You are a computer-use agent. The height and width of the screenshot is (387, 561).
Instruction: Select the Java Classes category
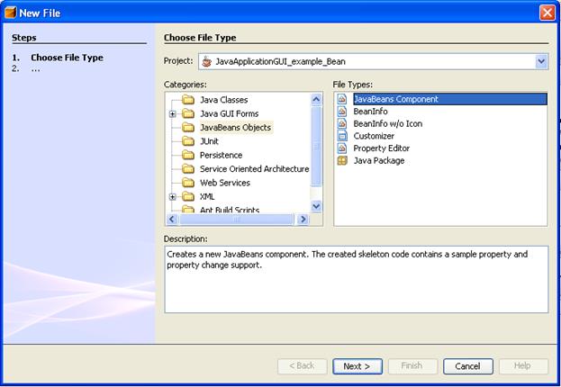tap(223, 100)
